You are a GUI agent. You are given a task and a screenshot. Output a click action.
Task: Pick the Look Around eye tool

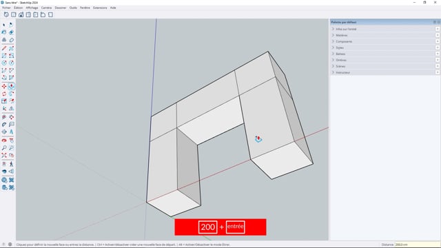(4, 171)
